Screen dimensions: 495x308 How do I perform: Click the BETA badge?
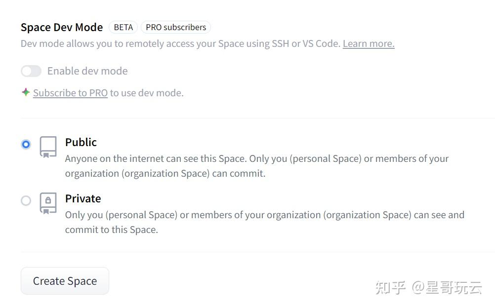(x=123, y=27)
